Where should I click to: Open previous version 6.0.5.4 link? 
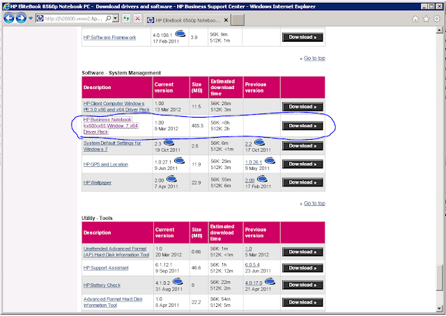point(252,265)
